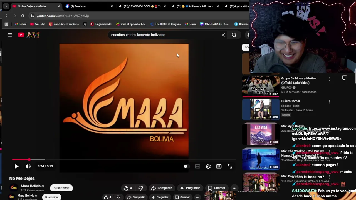The width and height of the screenshot is (356, 200).
Task: Click the Quiero Tomar video title
Action: pyautogui.click(x=291, y=101)
